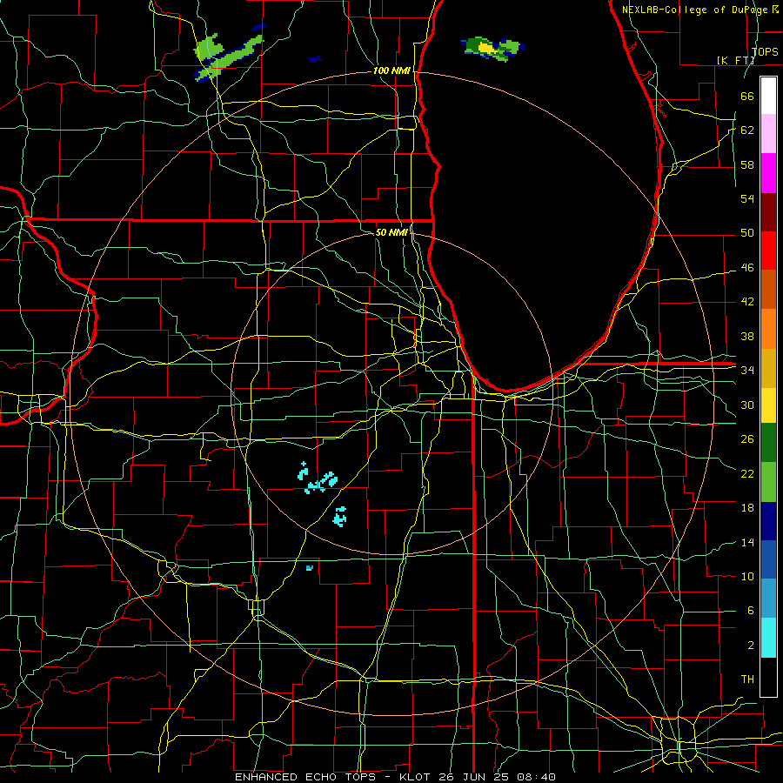Click the "6" legend value
The height and width of the screenshot is (783, 783).
click(750, 611)
